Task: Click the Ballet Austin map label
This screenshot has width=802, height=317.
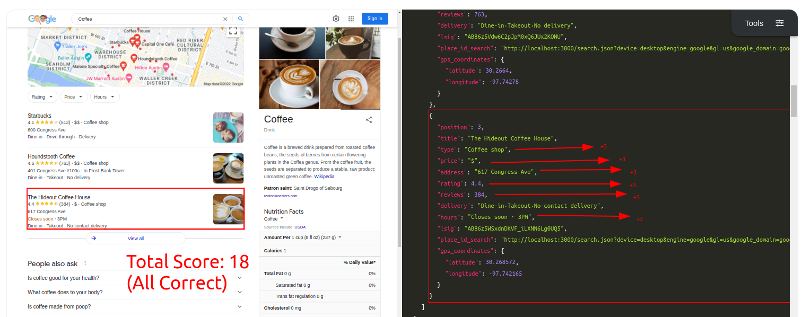Action: pos(71,58)
